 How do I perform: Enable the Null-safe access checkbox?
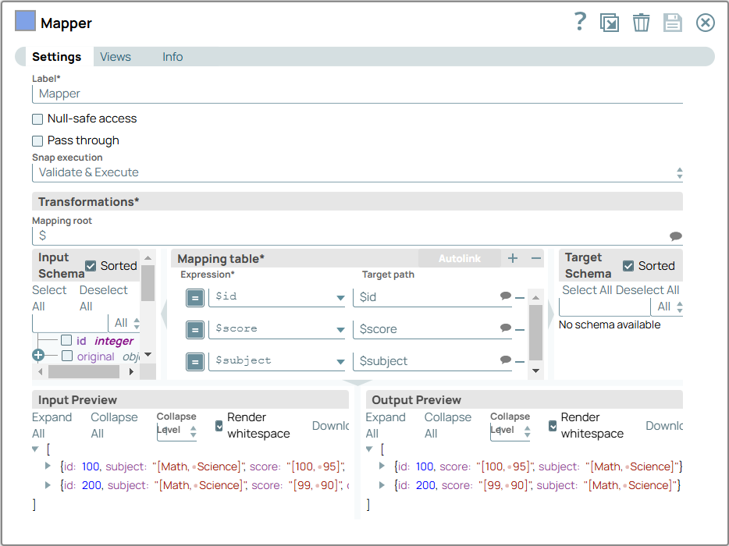37,119
